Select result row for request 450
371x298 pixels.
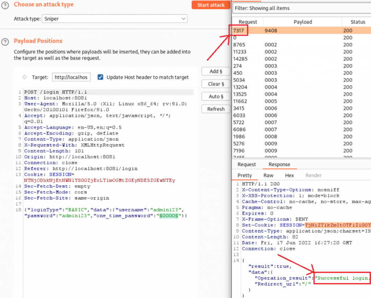pyautogui.click(x=302, y=73)
